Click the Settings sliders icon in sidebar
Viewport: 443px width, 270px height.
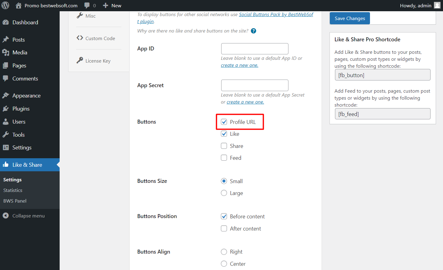(x=5, y=147)
